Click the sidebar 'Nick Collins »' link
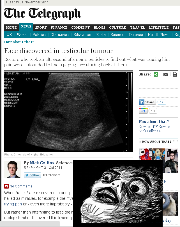Image resolution: width=180 pixels, height=227 pixels. coord(150,131)
